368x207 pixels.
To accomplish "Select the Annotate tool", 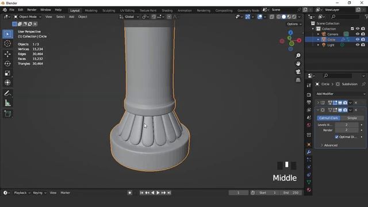I will coord(7,93).
